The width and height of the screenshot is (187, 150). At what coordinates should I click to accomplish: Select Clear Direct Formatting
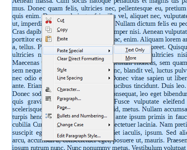(x=80, y=59)
